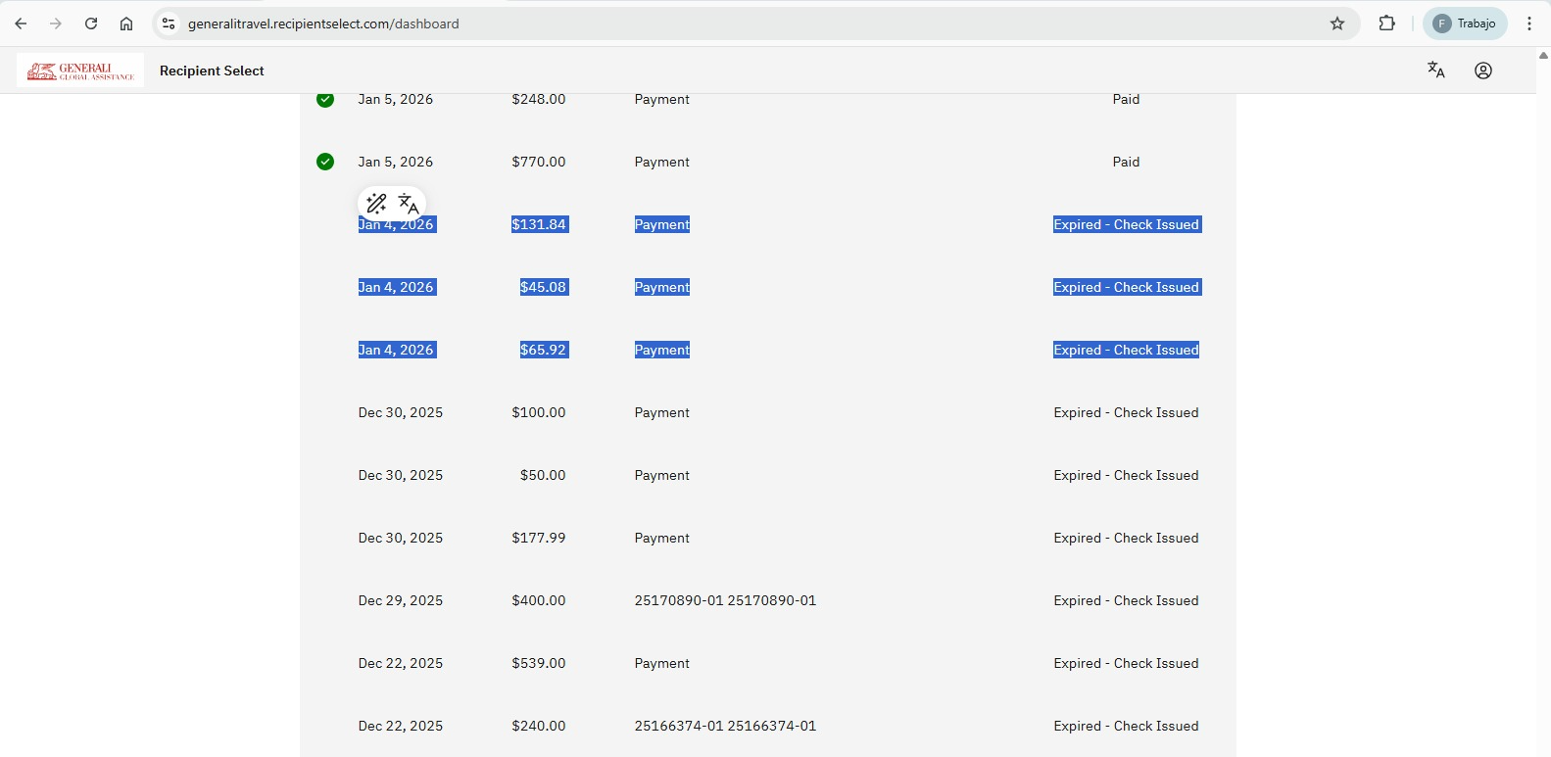The image size is (1551, 757).
Task: Click Dec 22, 2025 date of $240.00 row
Action: click(401, 726)
